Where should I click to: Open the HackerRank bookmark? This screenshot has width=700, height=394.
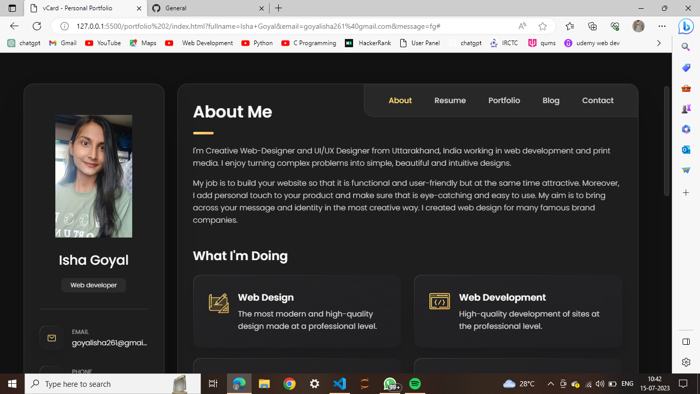coord(368,43)
